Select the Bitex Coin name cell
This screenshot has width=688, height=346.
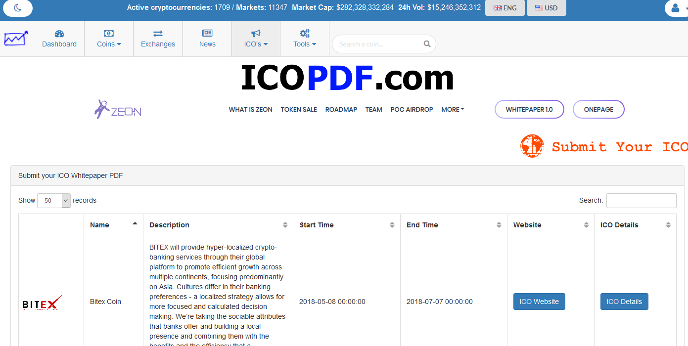point(105,302)
